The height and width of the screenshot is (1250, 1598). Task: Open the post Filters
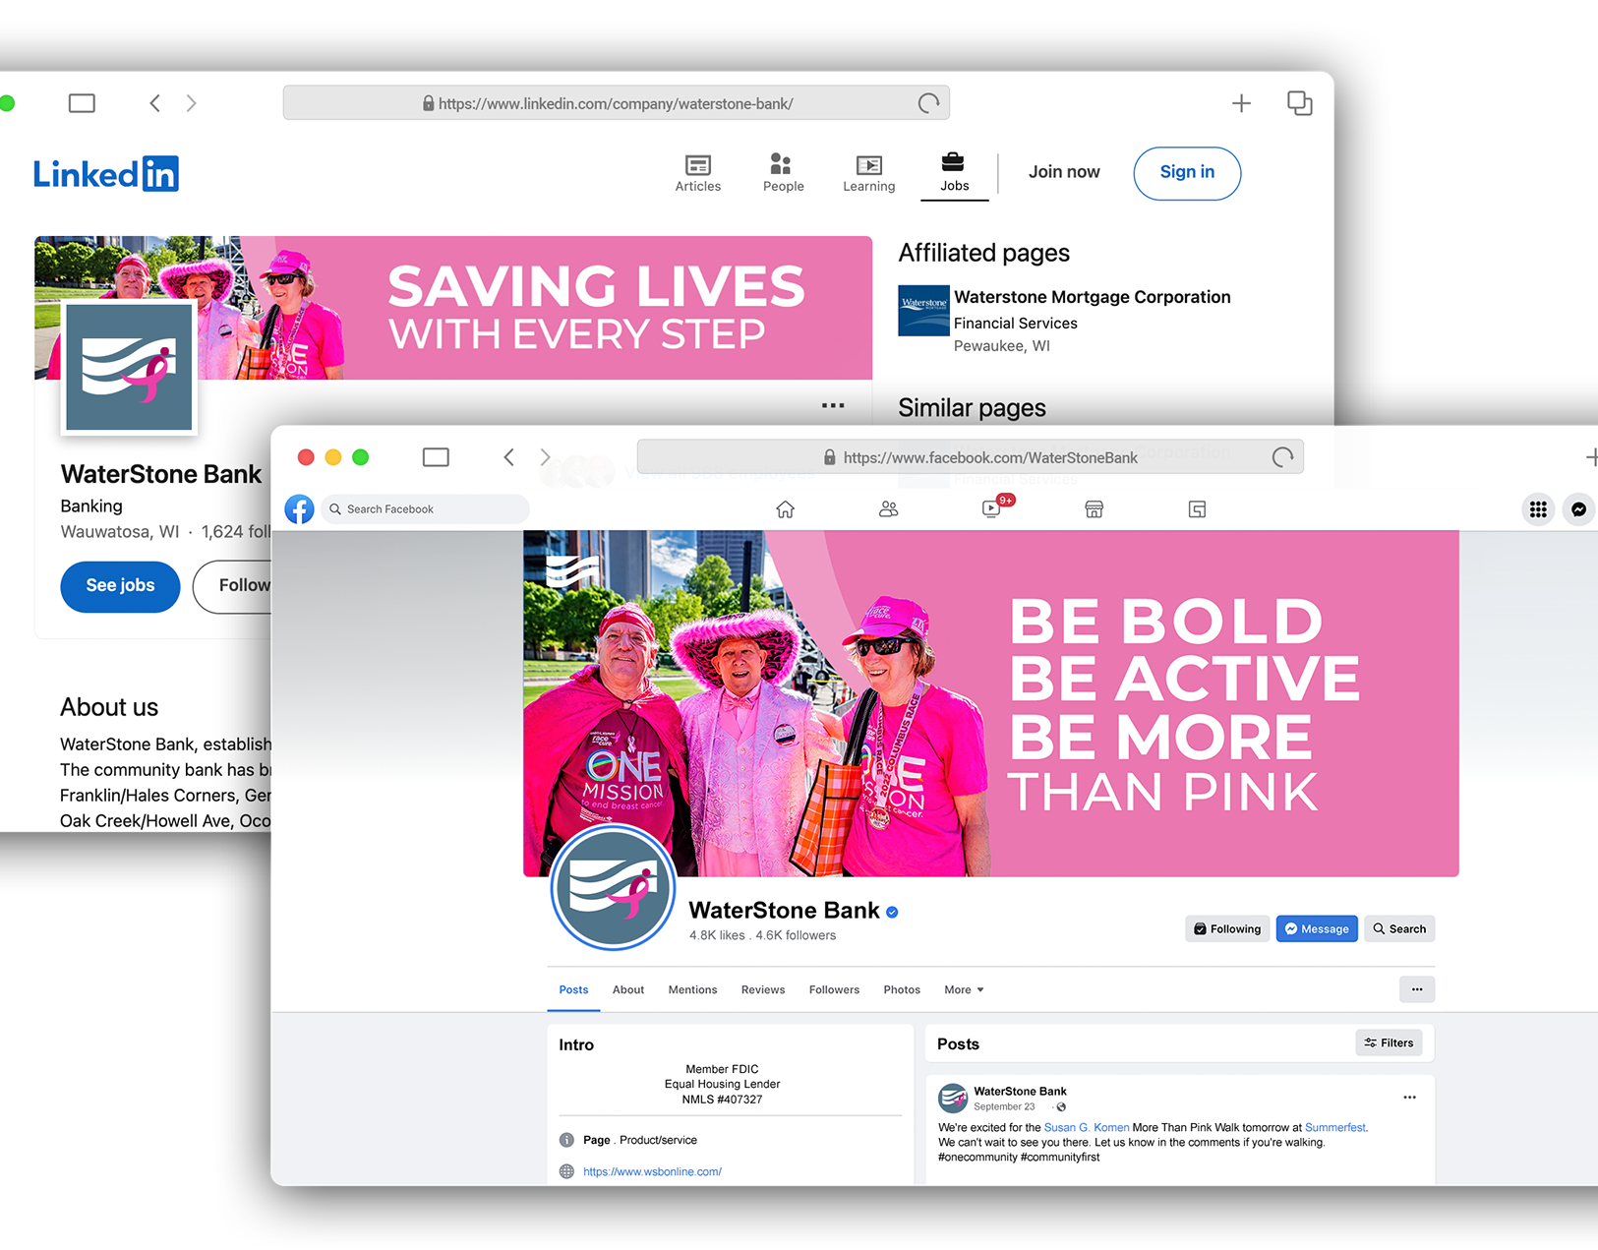click(1389, 1043)
